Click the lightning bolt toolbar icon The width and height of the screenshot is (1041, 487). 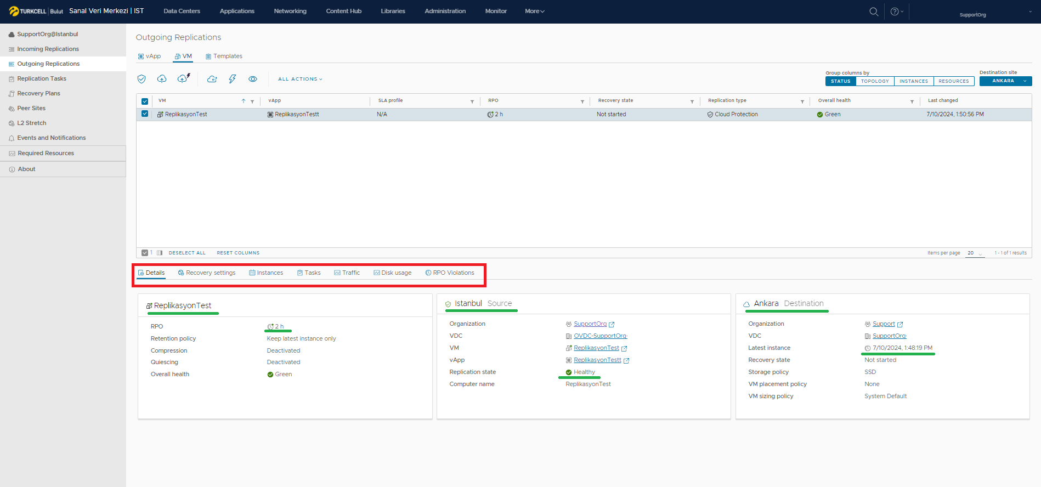coord(233,79)
